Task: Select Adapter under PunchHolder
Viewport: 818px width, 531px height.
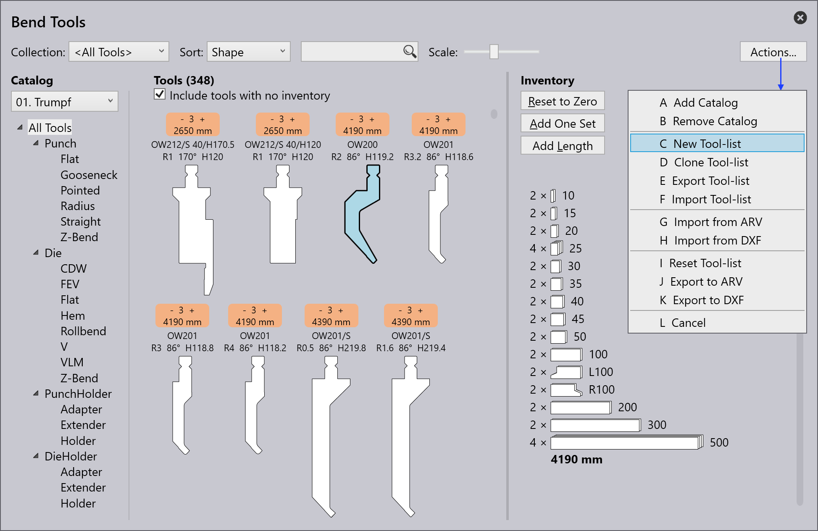Action: click(81, 409)
